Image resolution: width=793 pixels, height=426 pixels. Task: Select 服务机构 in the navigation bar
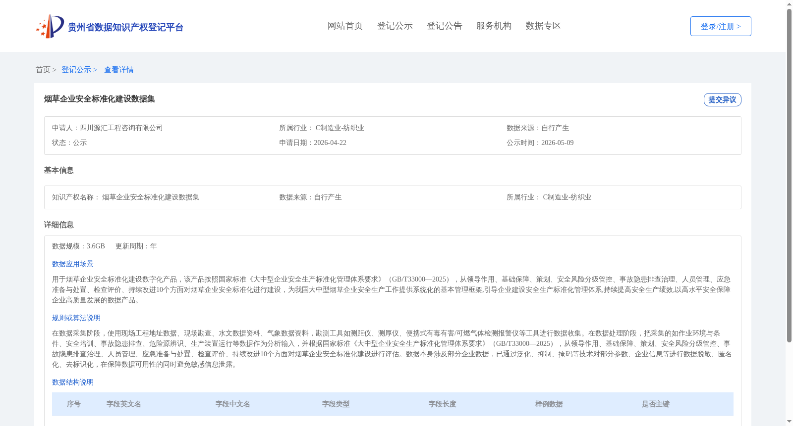(494, 26)
